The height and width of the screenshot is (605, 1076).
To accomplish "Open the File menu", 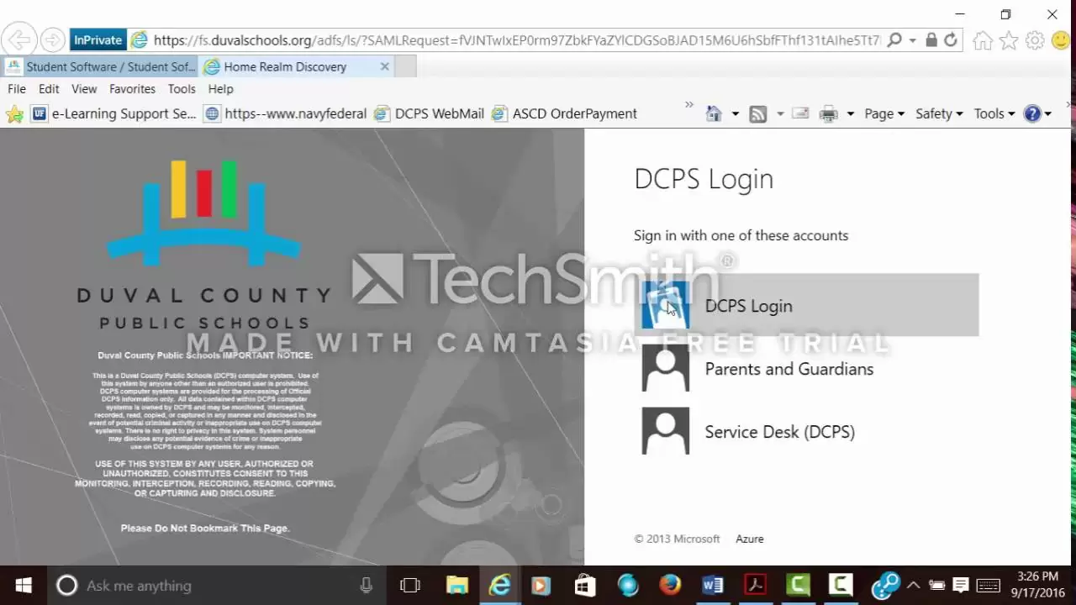I will coord(17,89).
